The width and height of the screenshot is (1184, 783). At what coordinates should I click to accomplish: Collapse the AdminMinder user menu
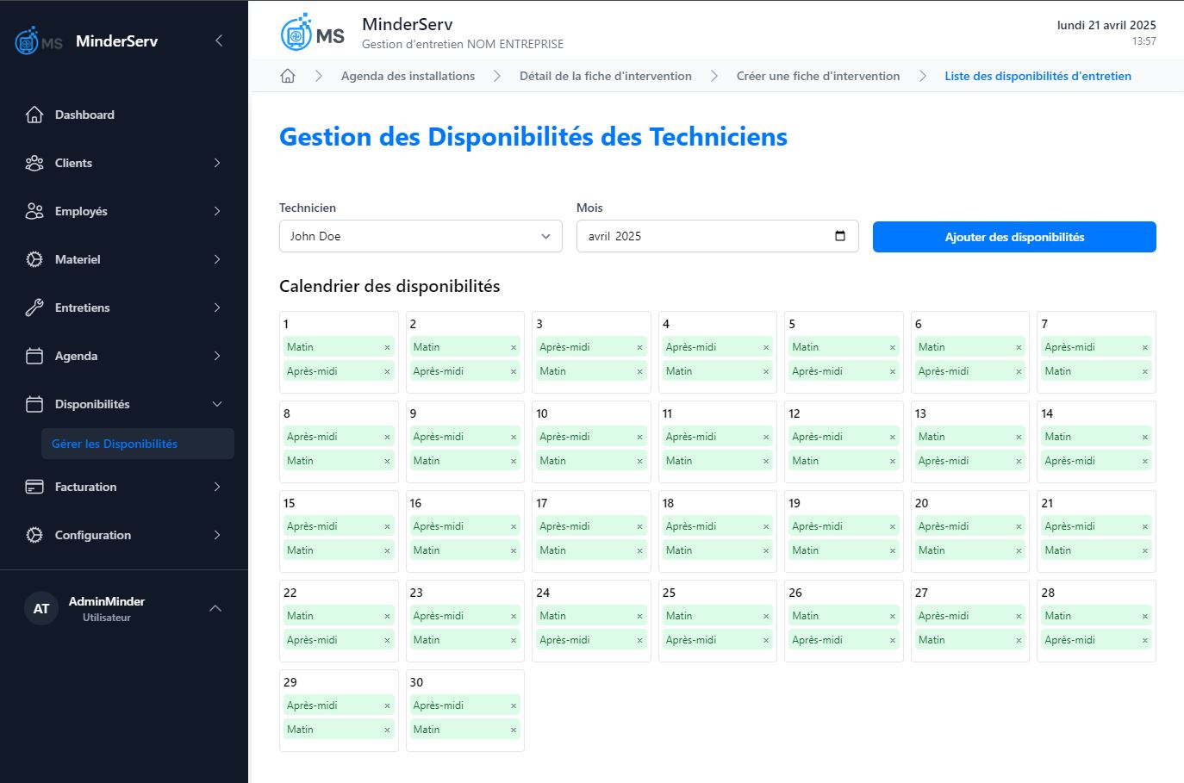pos(215,607)
